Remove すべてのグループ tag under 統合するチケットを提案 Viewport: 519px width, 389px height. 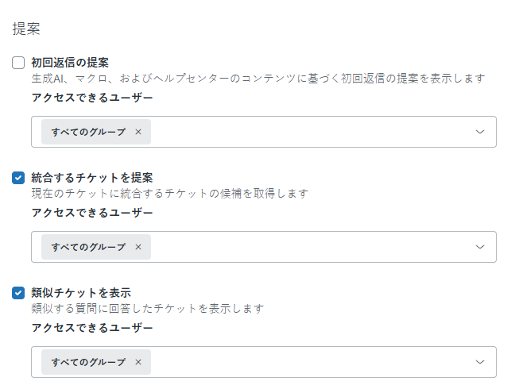138,247
